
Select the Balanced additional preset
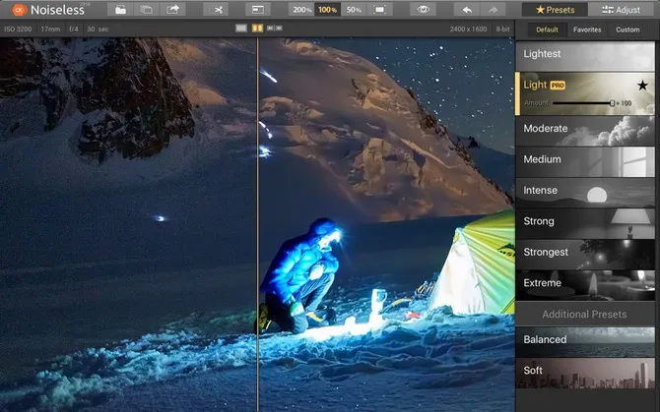pos(586,339)
